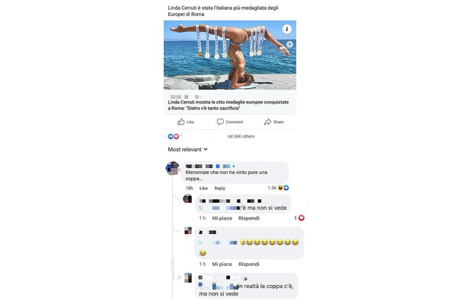This screenshot has height=304, width=457.
Task: Click the thumbs-up Like icon under the post
Action: (x=181, y=122)
